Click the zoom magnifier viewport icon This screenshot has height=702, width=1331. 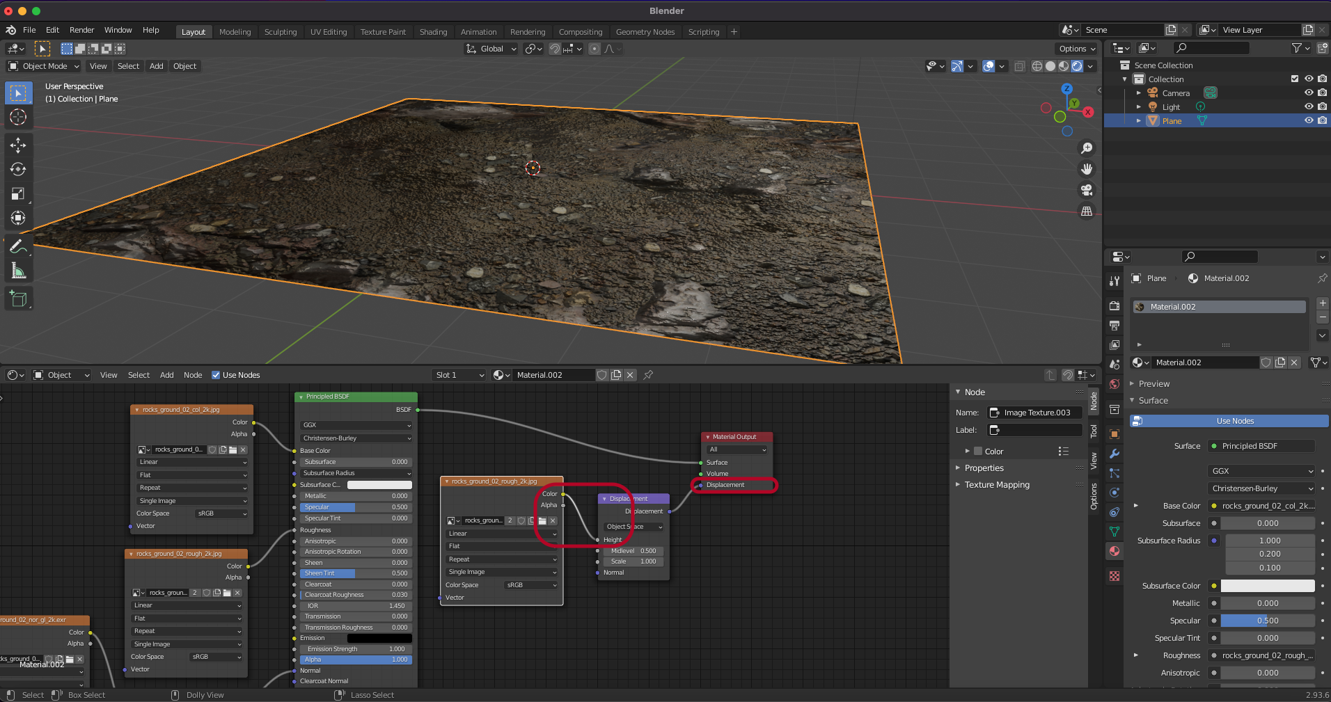pos(1086,148)
